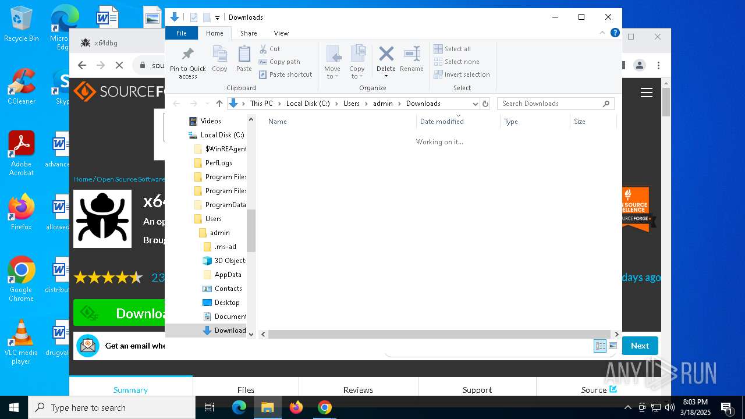The height and width of the screenshot is (419, 745).
Task: Switch to the View ribbon tab
Action: coord(281,33)
